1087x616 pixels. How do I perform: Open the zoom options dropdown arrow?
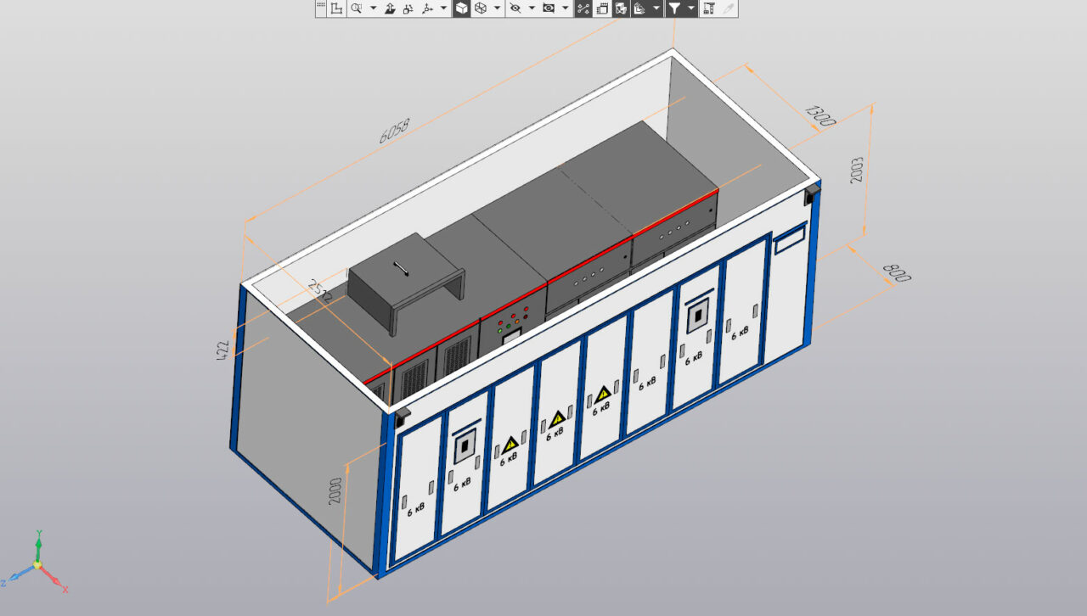(x=373, y=8)
